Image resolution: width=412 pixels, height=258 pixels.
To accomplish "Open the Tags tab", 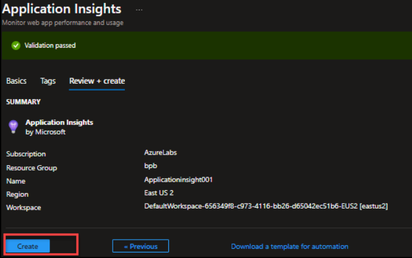I will coord(48,81).
